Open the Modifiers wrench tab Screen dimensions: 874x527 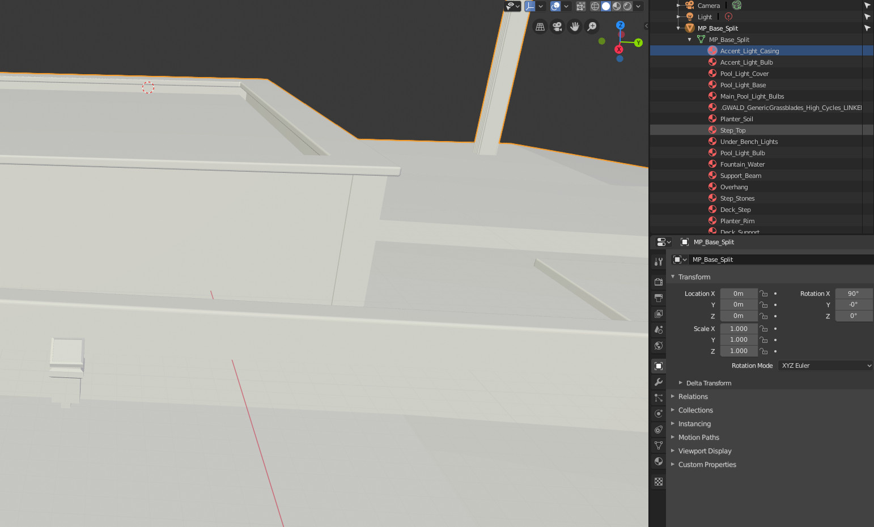658,382
